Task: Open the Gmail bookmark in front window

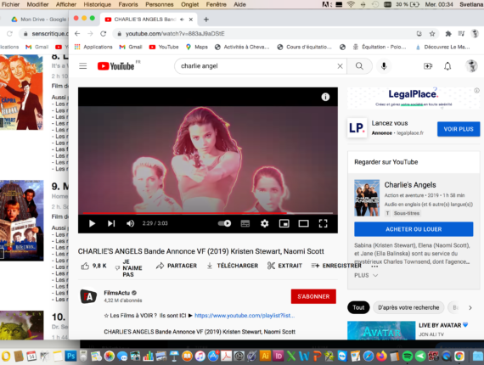Action: [x=131, y=47]
